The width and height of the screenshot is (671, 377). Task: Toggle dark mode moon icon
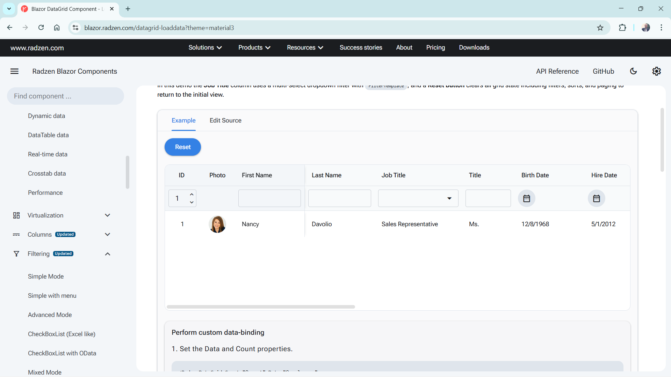[633, 71]
